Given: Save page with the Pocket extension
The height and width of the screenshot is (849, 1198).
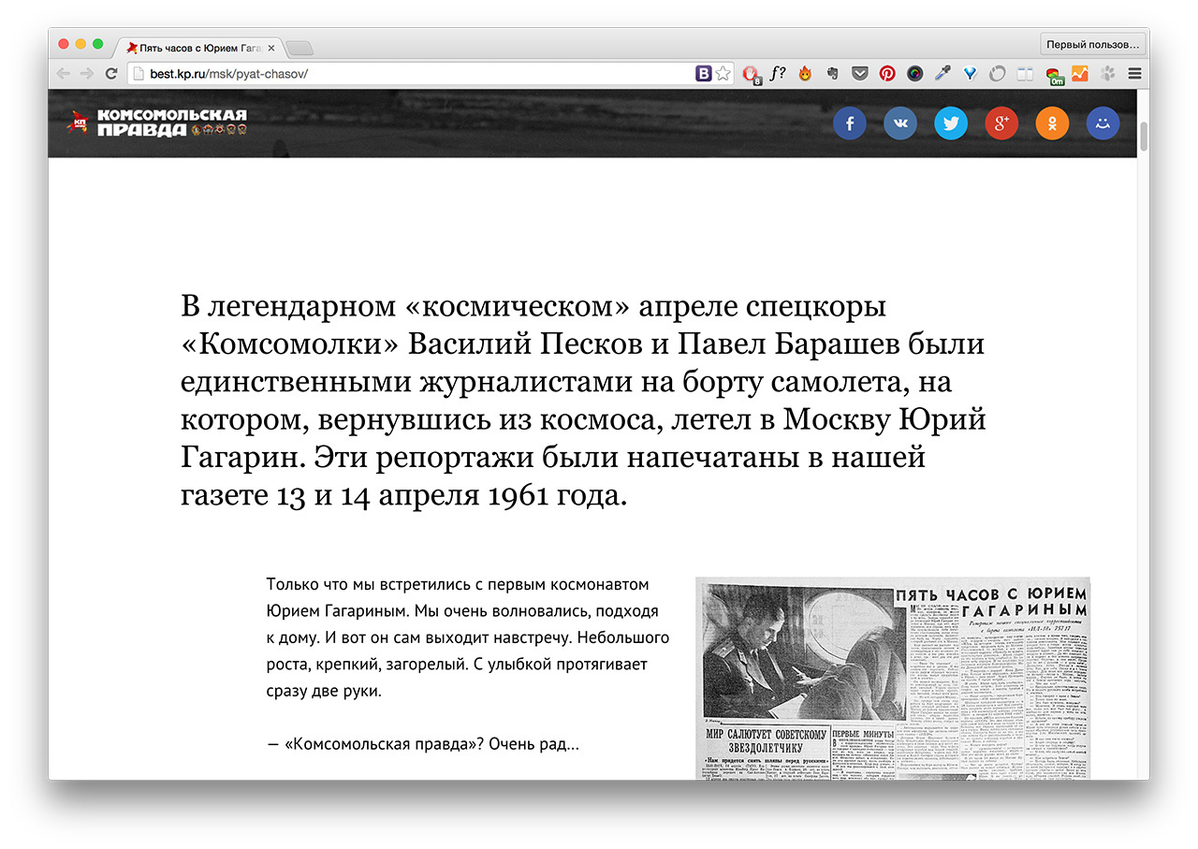Looking at the screenshot, I should click(859, 73).
